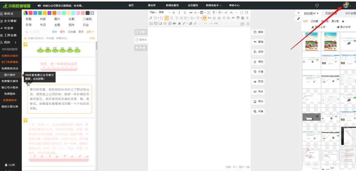Open the 我的图片 dropdown in right panel
This screenshot has width=356, height=171.
[311, 13]
